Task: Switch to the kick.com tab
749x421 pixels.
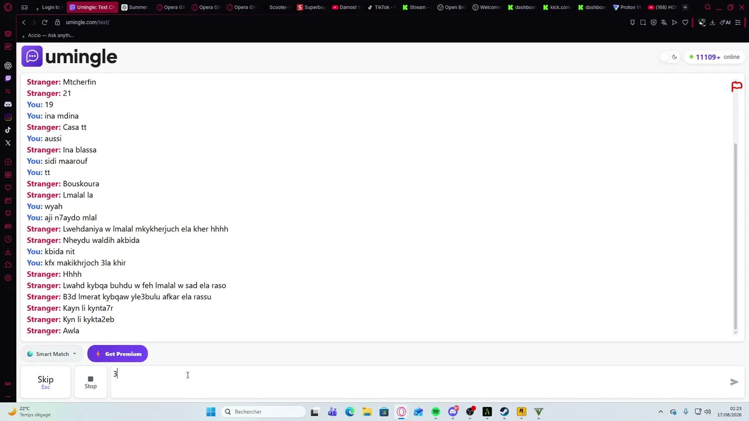Action: point(556,8)
